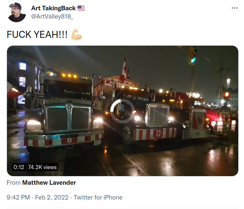
Task: Open the 9:42 PM timestamp link
Action: pos(18,197)
